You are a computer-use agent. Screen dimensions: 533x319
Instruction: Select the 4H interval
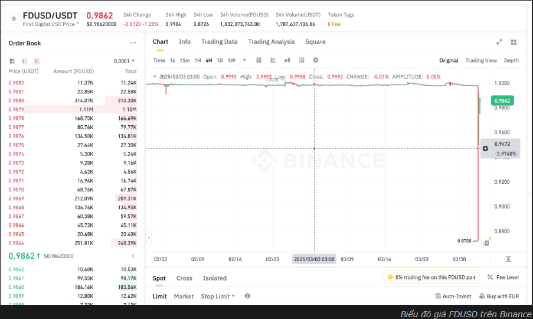209,60
